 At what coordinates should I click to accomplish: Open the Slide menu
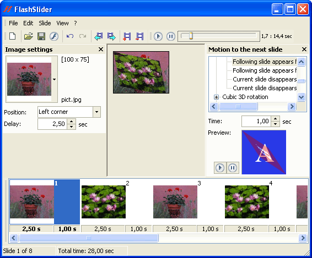click(45, 23)
